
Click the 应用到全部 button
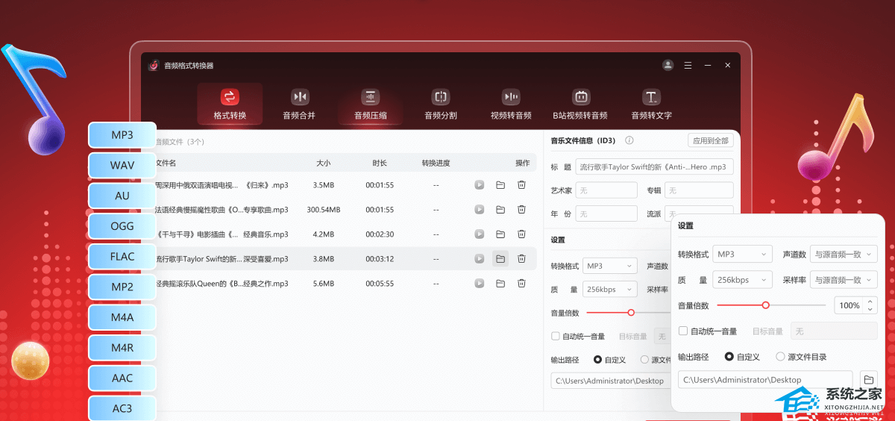710,140
